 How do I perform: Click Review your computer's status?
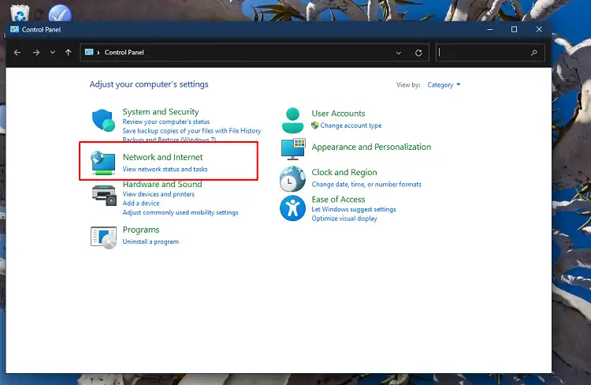pos(165,121)
